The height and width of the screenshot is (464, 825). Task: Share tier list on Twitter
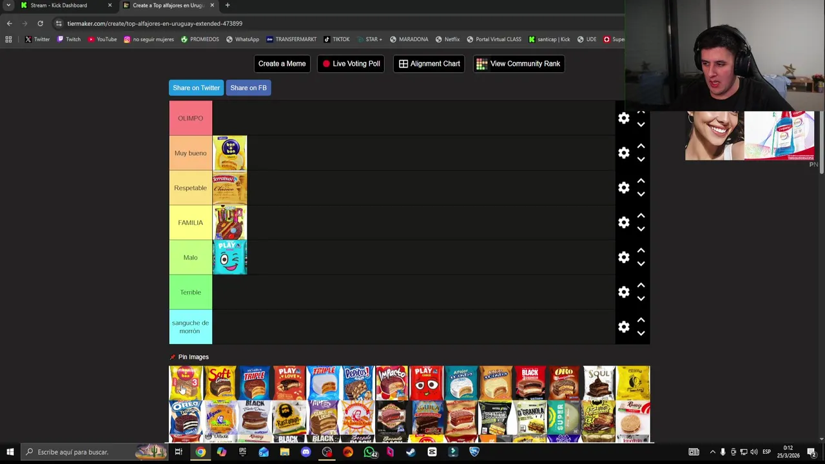pyautogui.click(x=196, y=88)
